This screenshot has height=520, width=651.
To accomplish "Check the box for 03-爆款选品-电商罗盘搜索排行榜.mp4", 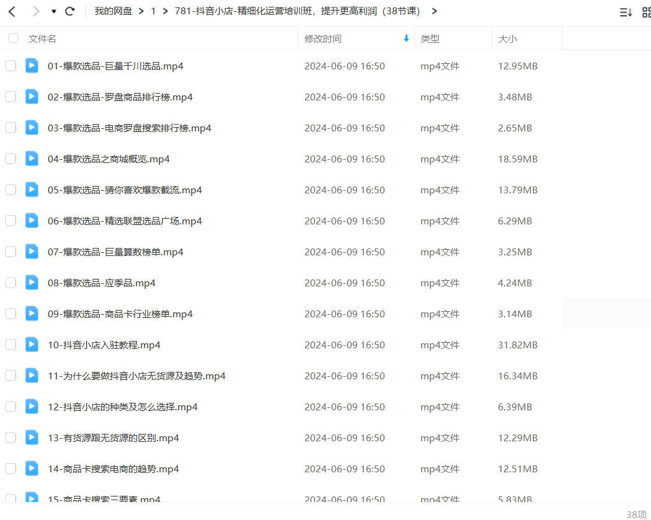I will 11,128.
